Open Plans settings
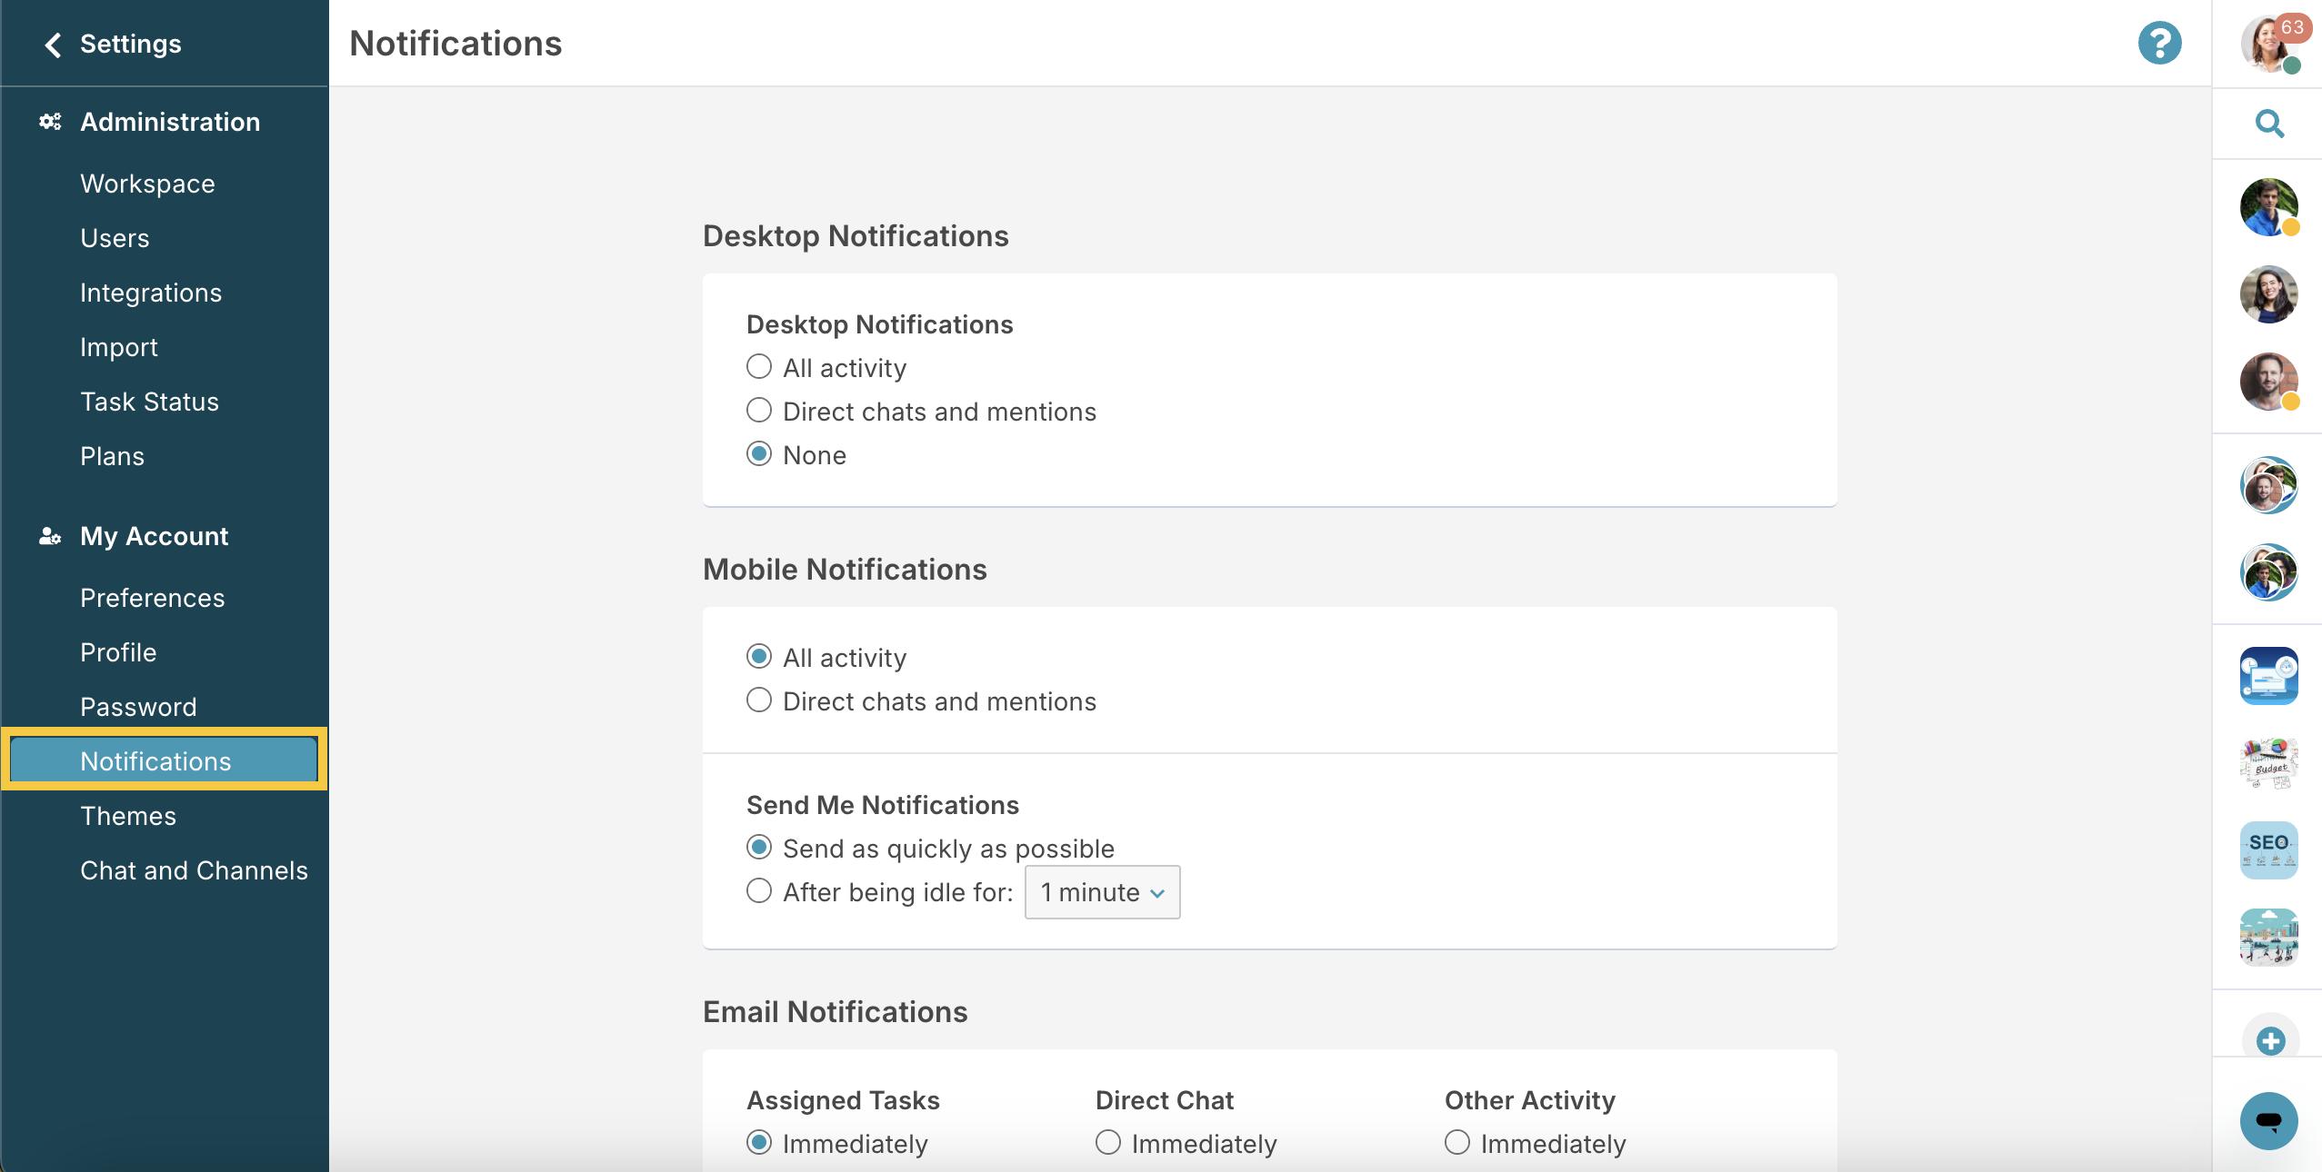The width and height of the screenshot is (2322, 1172). pyautogui.click(x=112, y=456)
